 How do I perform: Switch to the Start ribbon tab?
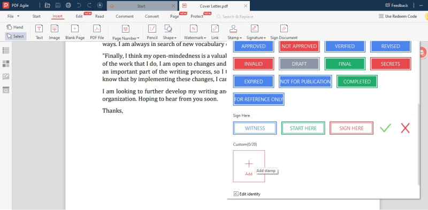pyautogui.click(x=36, y=17)
